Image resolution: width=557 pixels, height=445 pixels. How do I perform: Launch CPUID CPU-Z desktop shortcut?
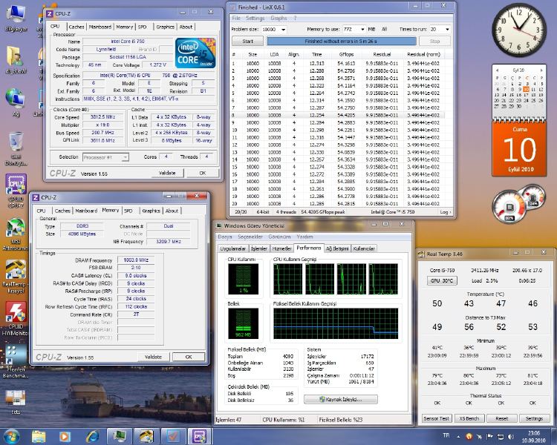tap(16, 190)
